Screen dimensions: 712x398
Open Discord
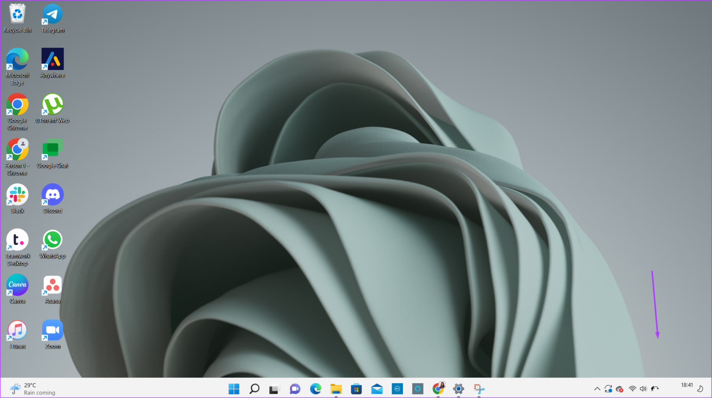[52, 194]
